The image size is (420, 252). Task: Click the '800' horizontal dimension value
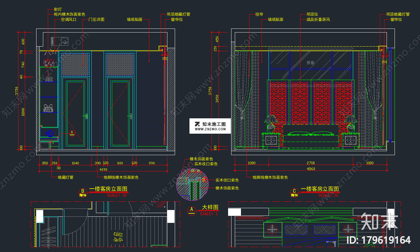click(x=120, y=163)
